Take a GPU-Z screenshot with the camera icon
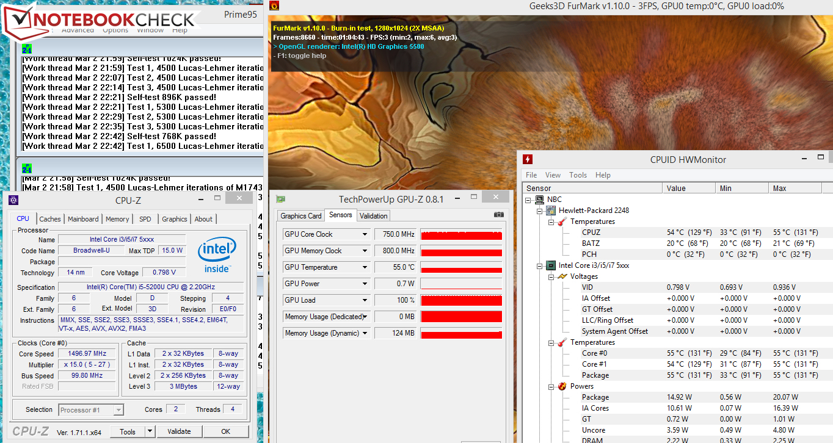Image resolution: width=833 pixels, height=443 pixels. [499, 215]
